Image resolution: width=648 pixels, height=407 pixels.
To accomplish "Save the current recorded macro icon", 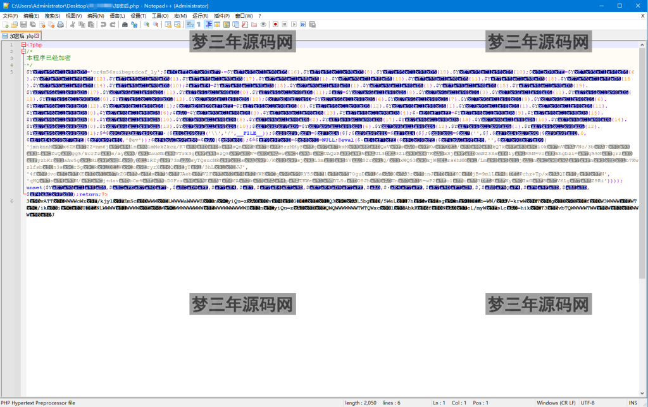I will (313, 25).
